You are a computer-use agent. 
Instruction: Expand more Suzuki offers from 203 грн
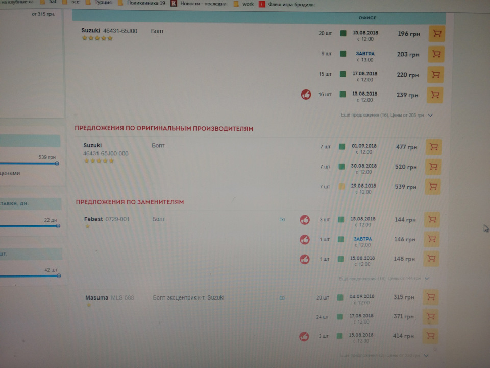[x=386, y=115]
